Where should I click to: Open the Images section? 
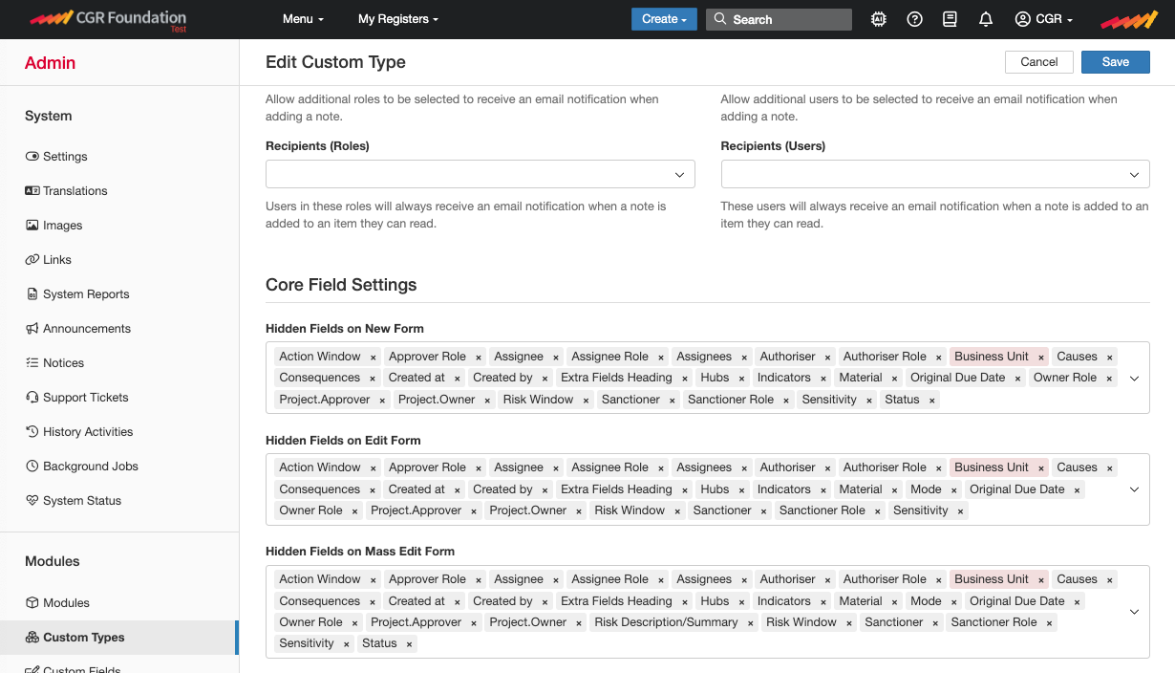62,225
